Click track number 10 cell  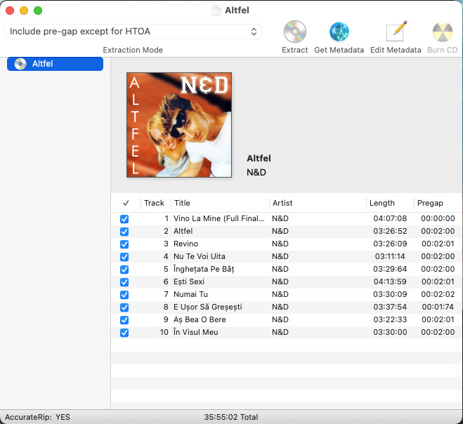(x=164, y=332)
